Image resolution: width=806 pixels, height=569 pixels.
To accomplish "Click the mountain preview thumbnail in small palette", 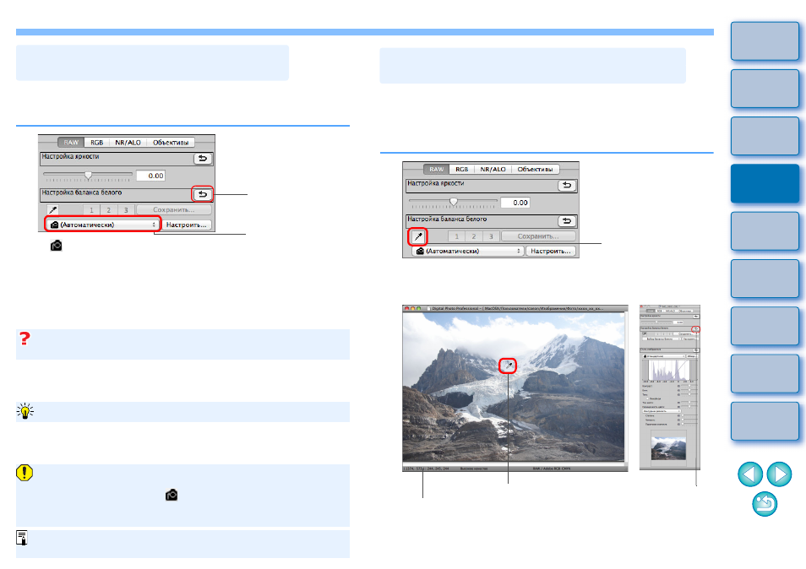I will (668, 448).
